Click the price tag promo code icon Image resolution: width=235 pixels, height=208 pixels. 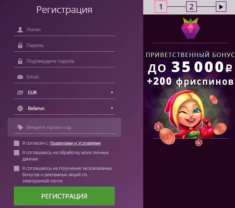click(x=20, y=127)
